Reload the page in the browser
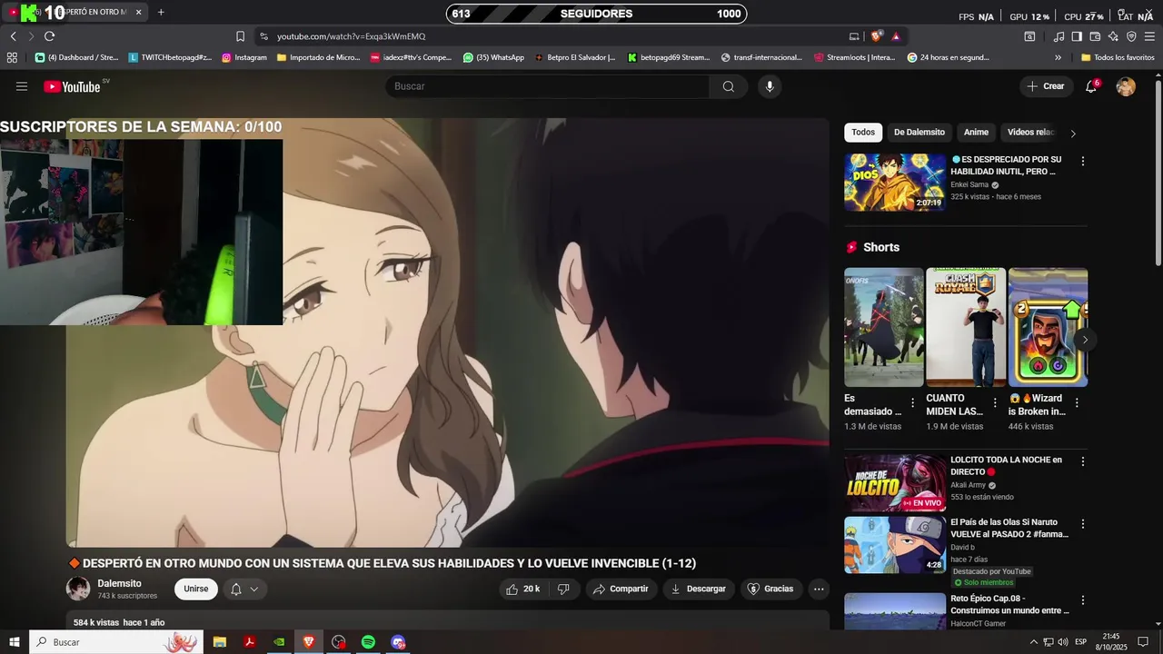The image size is (1163, 654). click(49, 36)
